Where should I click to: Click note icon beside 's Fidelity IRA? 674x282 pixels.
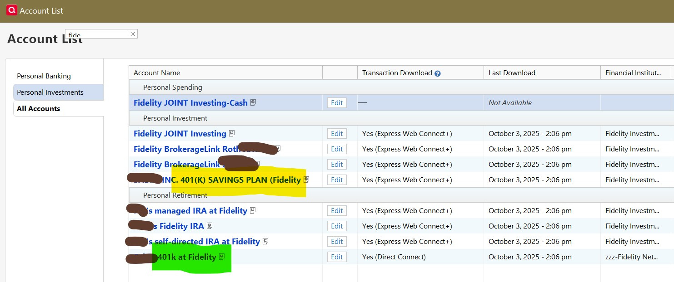point(210,226)
